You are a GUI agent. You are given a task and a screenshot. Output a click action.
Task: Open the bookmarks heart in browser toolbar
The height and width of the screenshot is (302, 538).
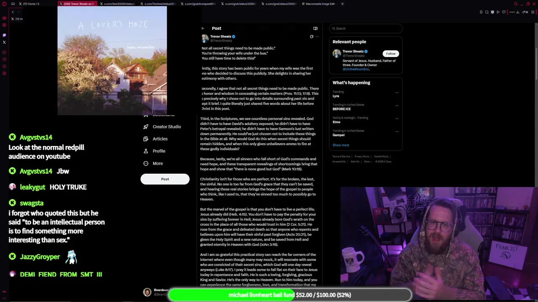click(504, 12)
